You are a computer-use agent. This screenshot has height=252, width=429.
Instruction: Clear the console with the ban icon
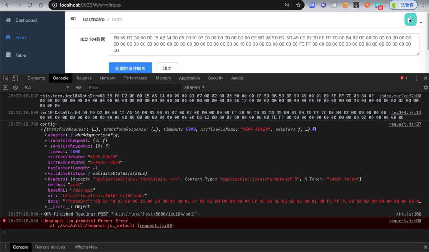click(16, 87)
